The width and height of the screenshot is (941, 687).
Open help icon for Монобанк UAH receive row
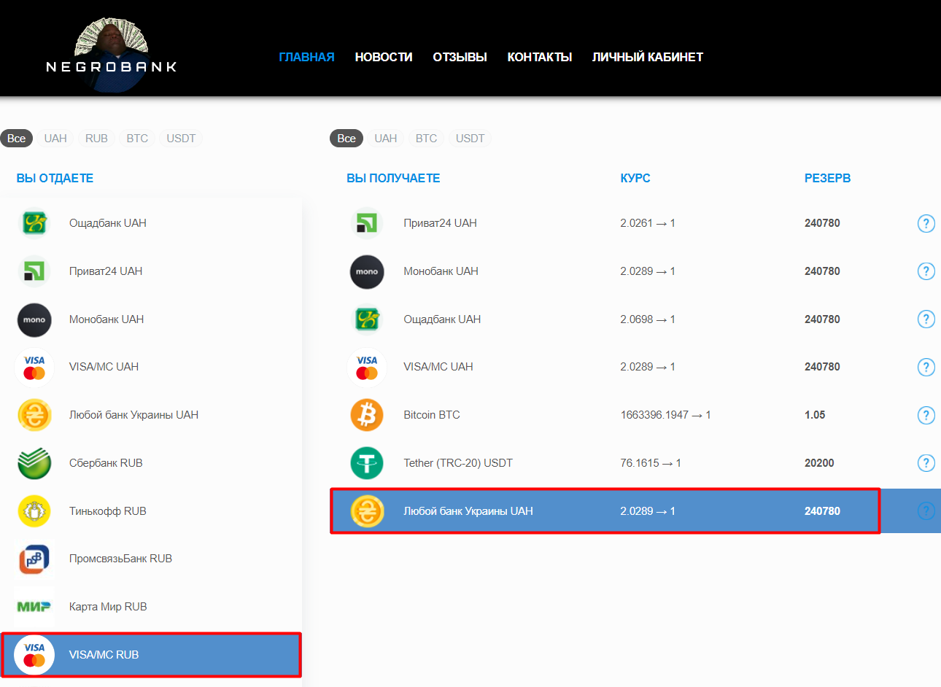926,271
